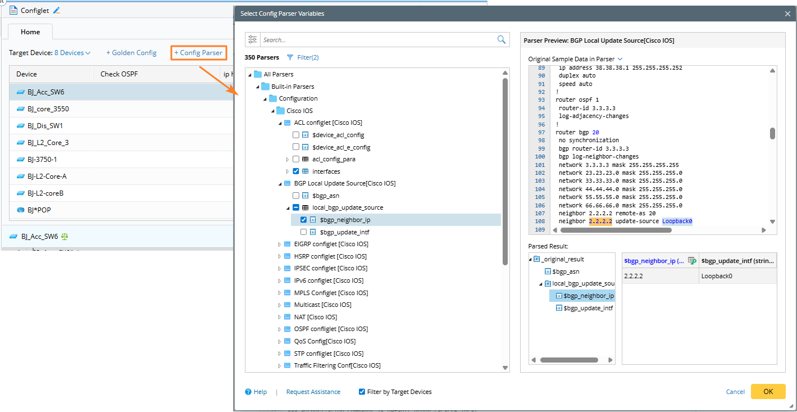Uncheck the interfaces checkbox
This screenshot has width=797, height=412.
(296, 171)
